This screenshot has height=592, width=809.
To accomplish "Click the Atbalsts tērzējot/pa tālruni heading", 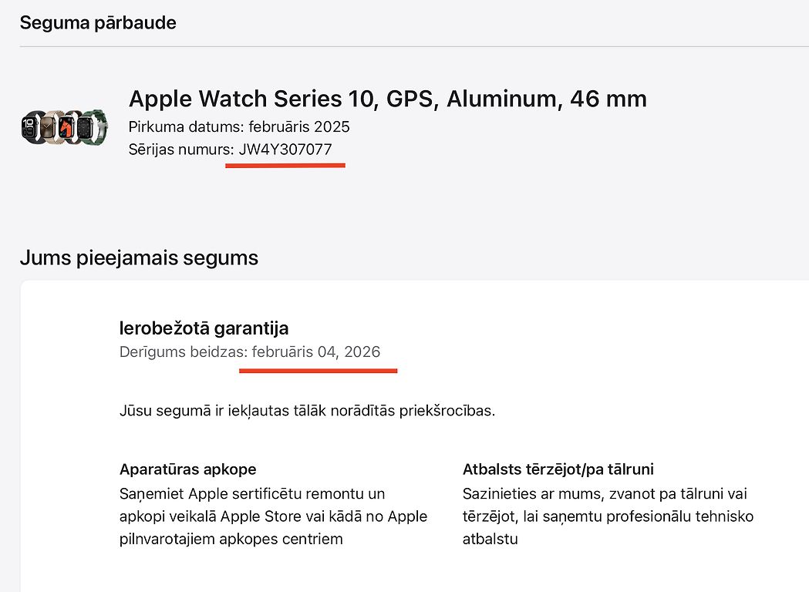I will (x=558, y=469).
